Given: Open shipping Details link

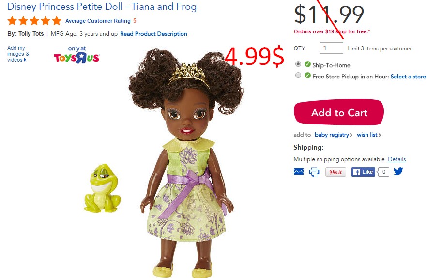Looking at the screenshot, I should [x=397, y=159].
